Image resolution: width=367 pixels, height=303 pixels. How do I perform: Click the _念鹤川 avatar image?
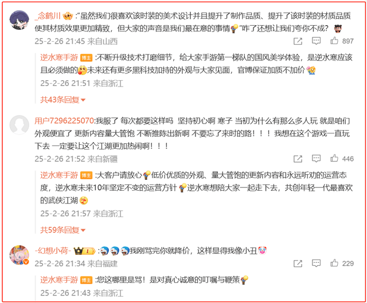19,20
